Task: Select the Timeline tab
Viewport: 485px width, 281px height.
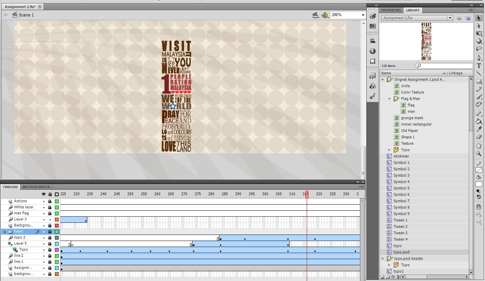Action: point(10,187)
